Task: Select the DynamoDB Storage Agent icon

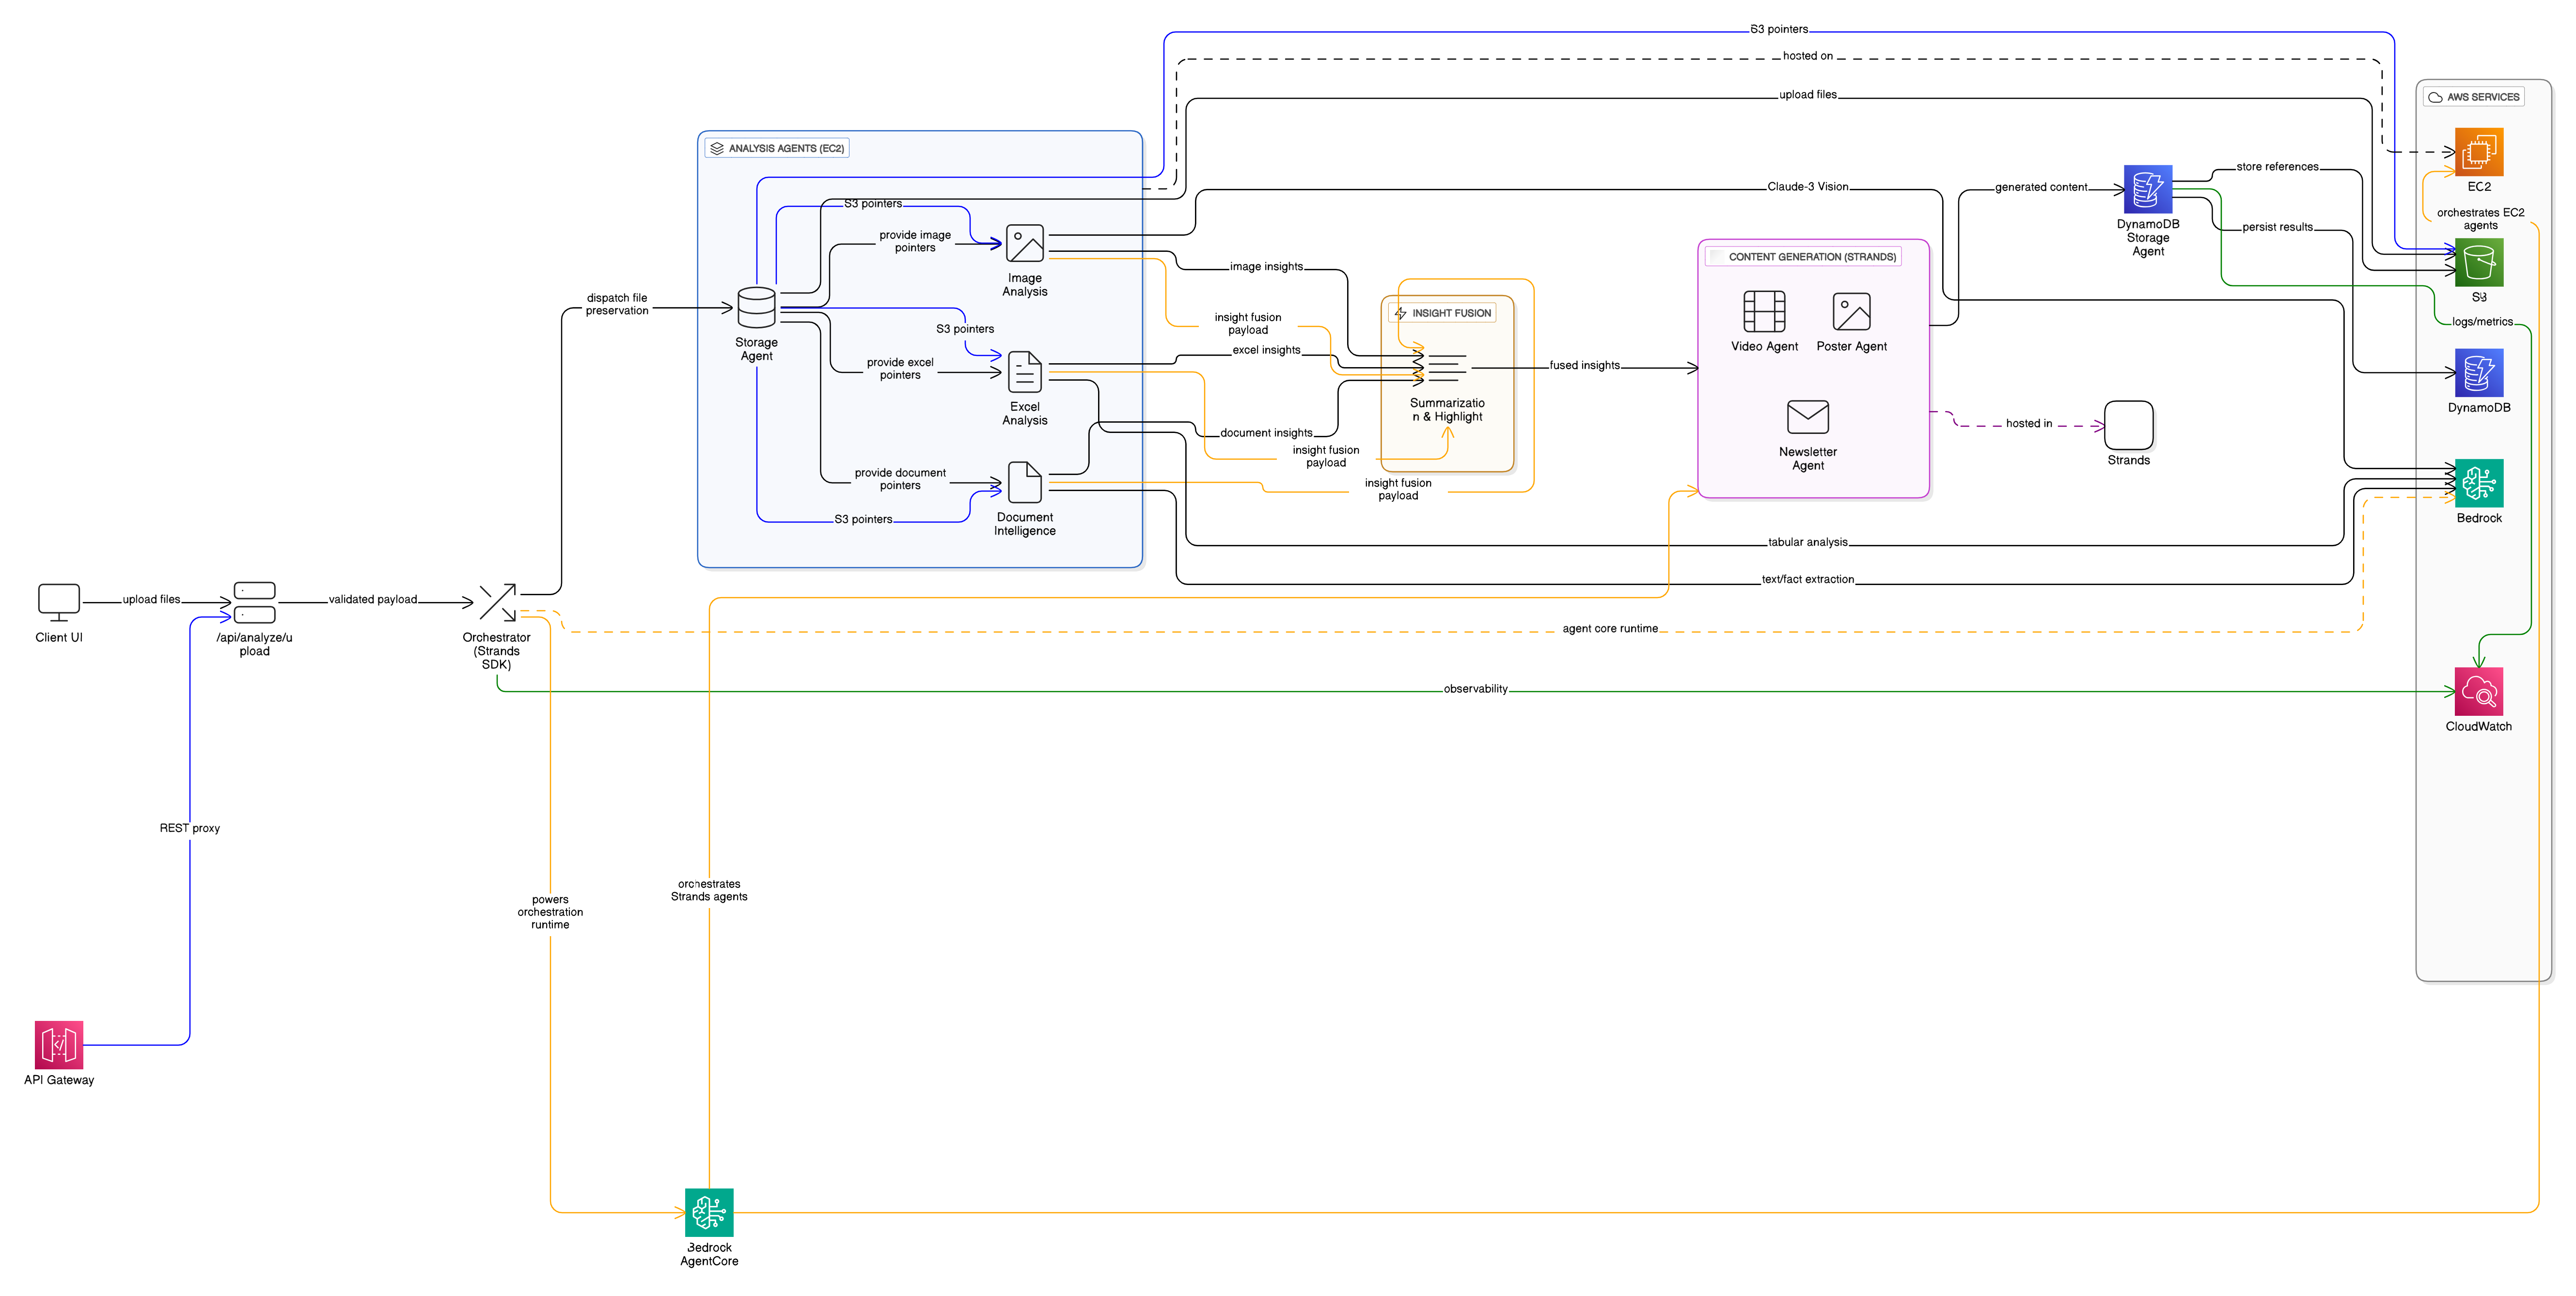Action: click(2147, 190)
